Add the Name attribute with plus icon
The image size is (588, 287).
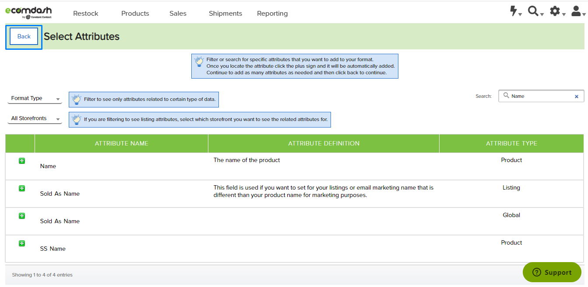pos(22,161)
